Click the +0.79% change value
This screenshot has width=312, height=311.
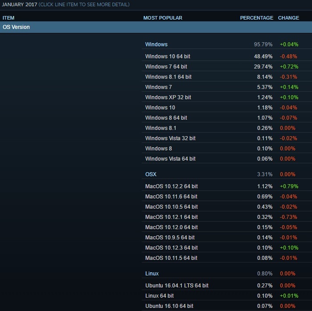pos(289,186)
